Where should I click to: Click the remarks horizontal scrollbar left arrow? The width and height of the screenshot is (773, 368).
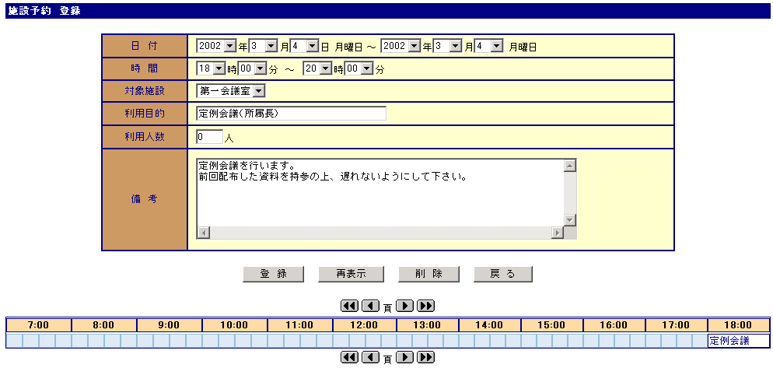(203, 233)
